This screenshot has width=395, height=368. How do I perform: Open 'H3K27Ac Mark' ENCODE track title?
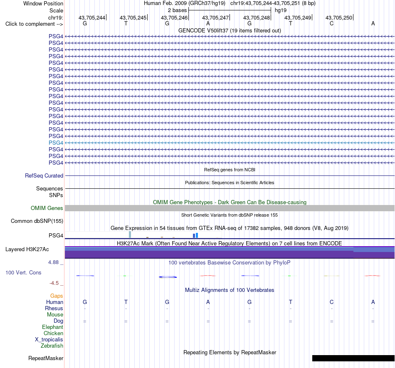click(230, 243)
